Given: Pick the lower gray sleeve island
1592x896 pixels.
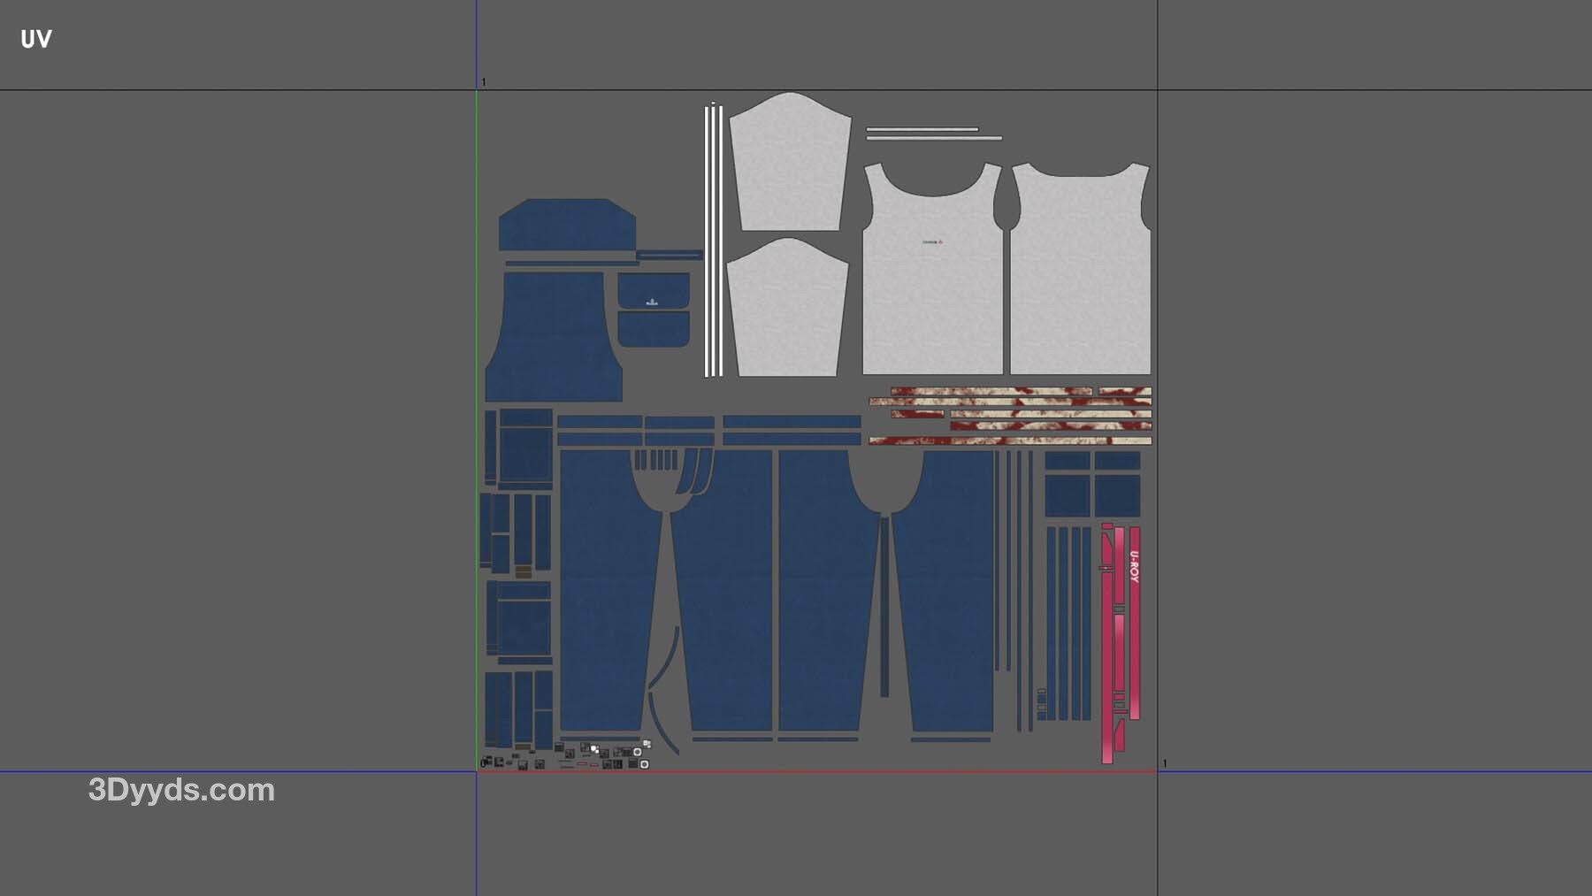Looking at the screenshot, I should (785, 310).
